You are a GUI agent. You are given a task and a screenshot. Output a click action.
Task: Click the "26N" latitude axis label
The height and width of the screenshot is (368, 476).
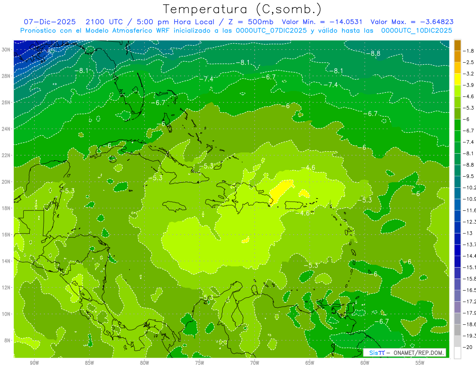[7, 102]
